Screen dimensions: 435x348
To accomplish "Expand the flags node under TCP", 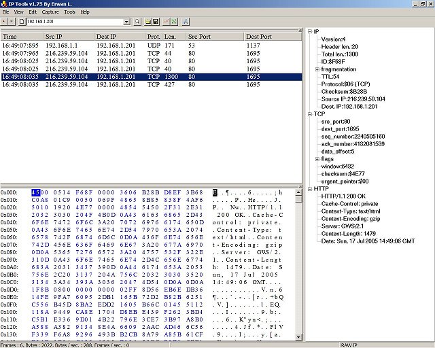I will [x=317, y=158].
